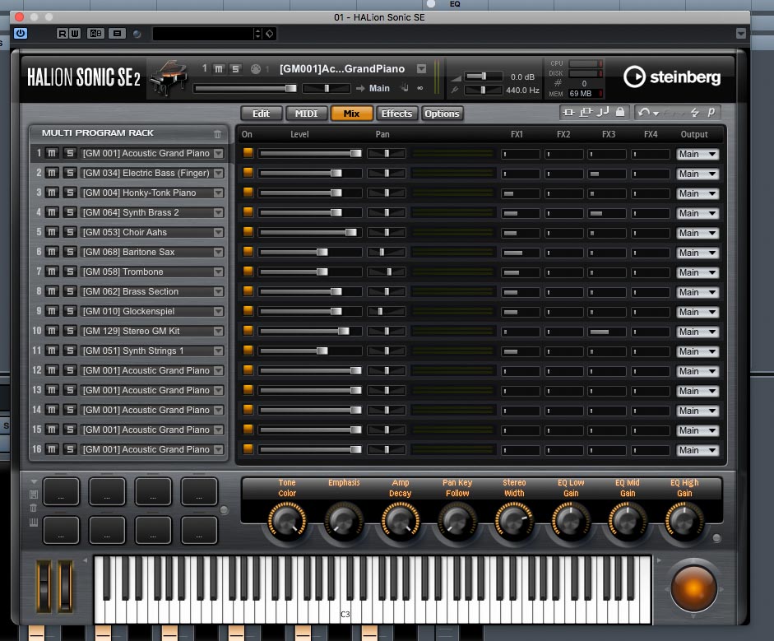
Task: Adjust Level slider for Choir Aahs row
Action: pyautogui.click(x=310, y=232)
